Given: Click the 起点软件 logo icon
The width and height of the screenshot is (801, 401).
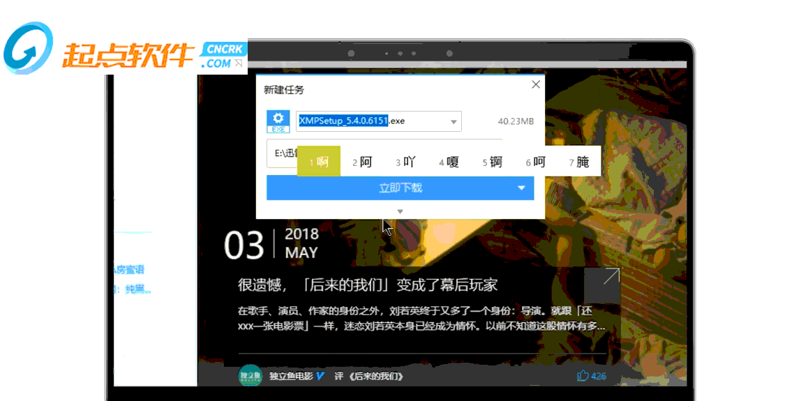Looking at the screenshot, I should click(x=28, y=49).
